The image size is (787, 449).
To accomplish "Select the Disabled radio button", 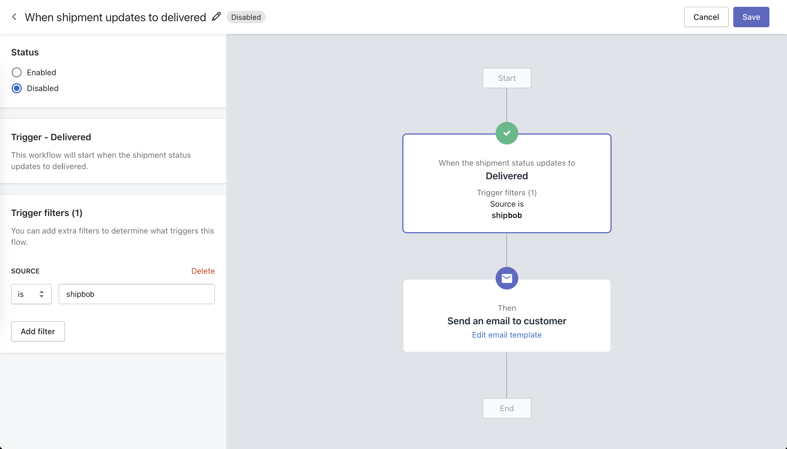I will [x=16, y=88].
